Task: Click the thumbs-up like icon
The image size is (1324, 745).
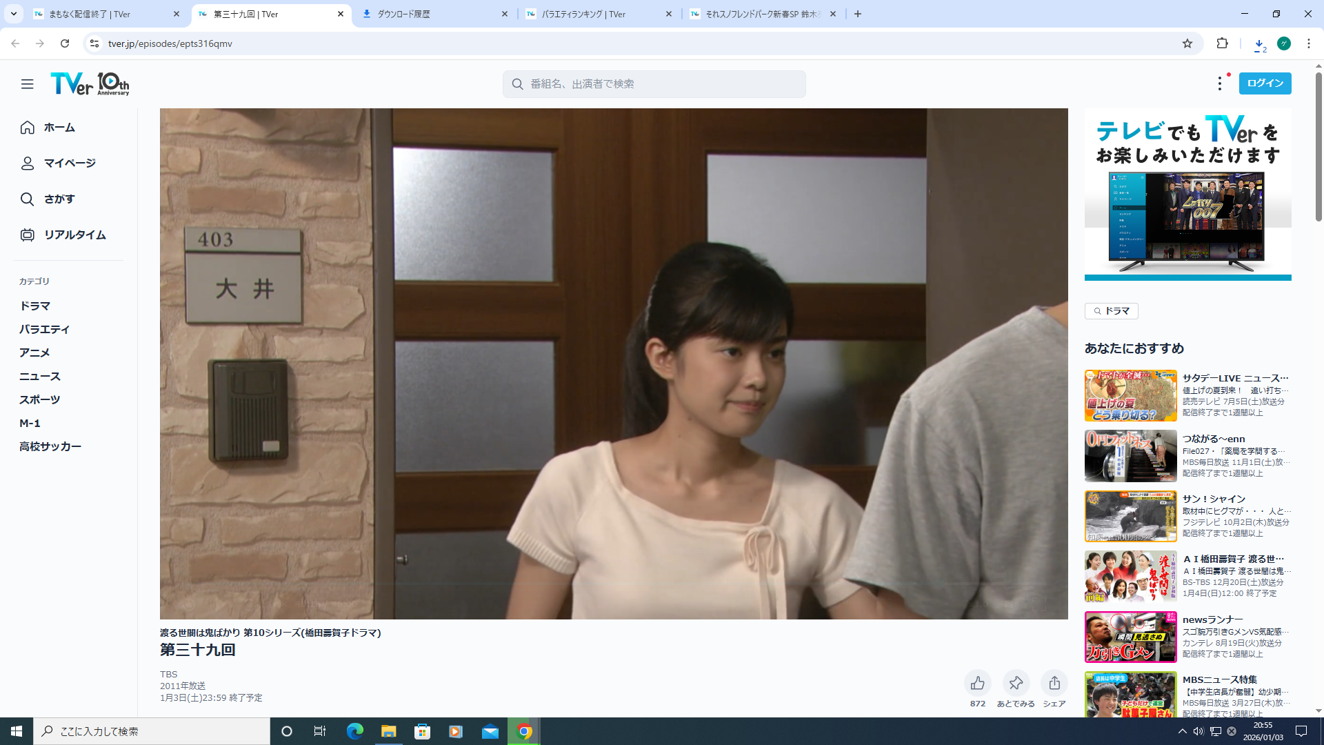Action: [977, 683]
